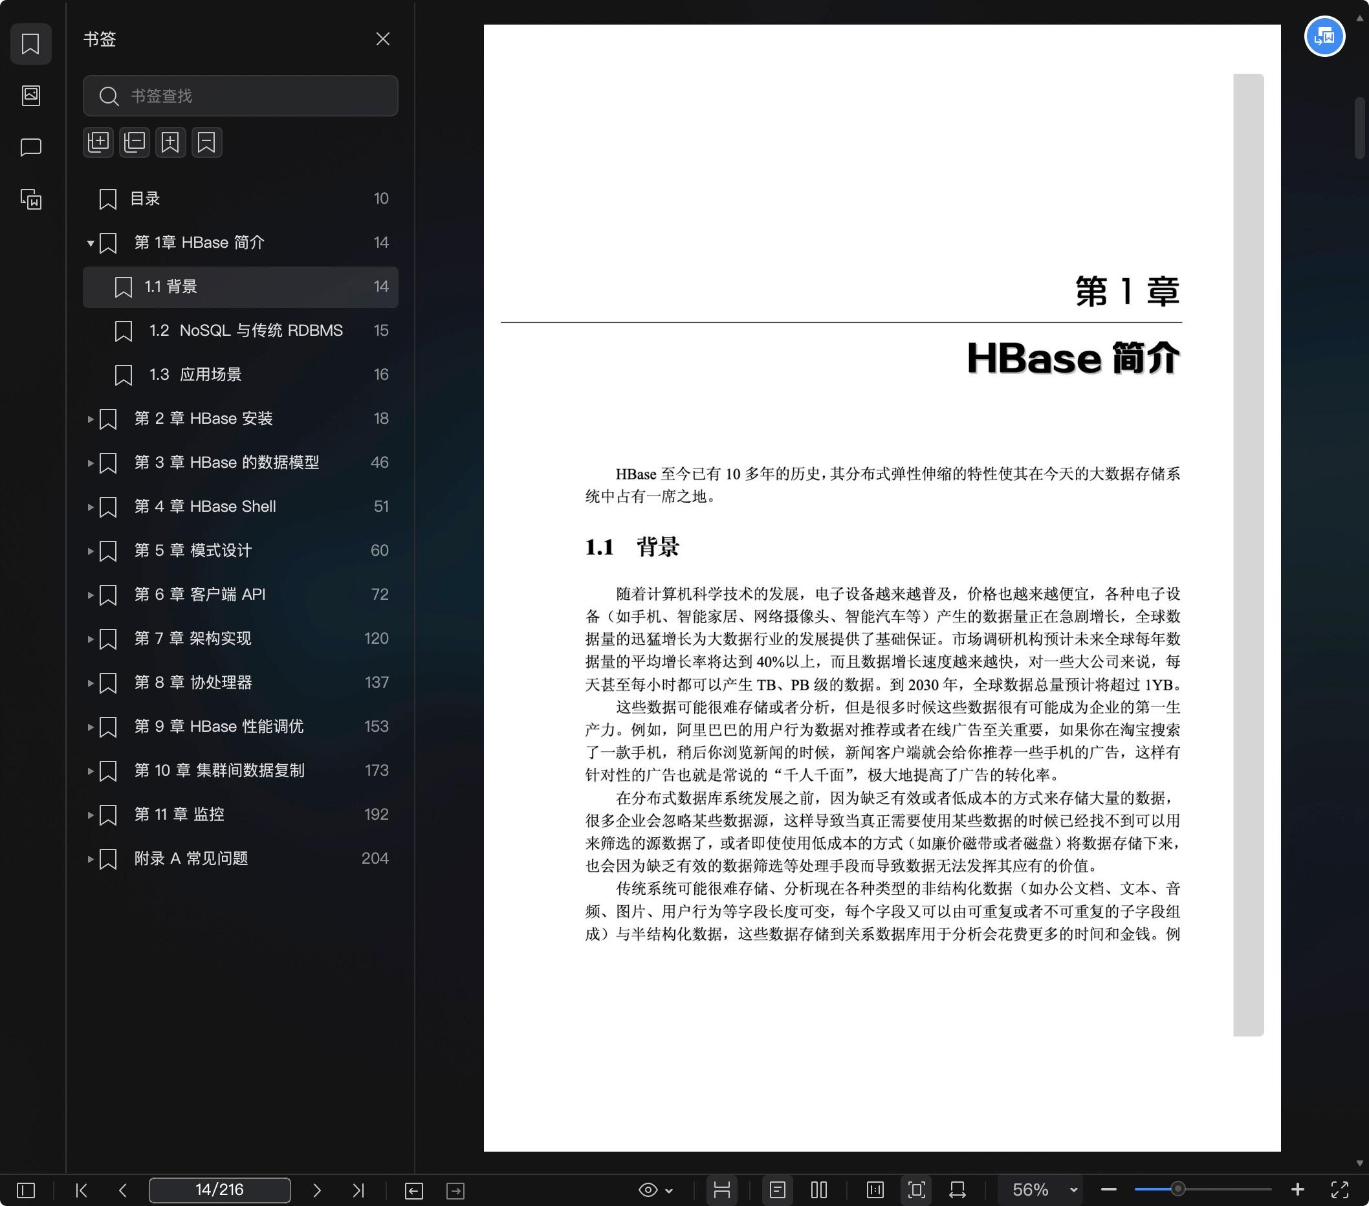Image resolution: width=1369 pixels, height=1206 pixels.
Task: Expand the 附录 A 常见问题 bookmark
Action: (91, 859)
